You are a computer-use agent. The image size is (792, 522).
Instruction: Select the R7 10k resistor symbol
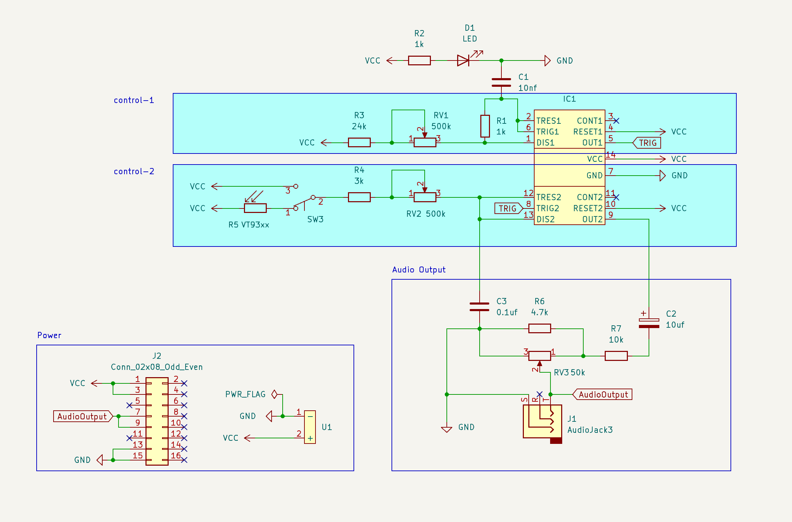(616, 356)
